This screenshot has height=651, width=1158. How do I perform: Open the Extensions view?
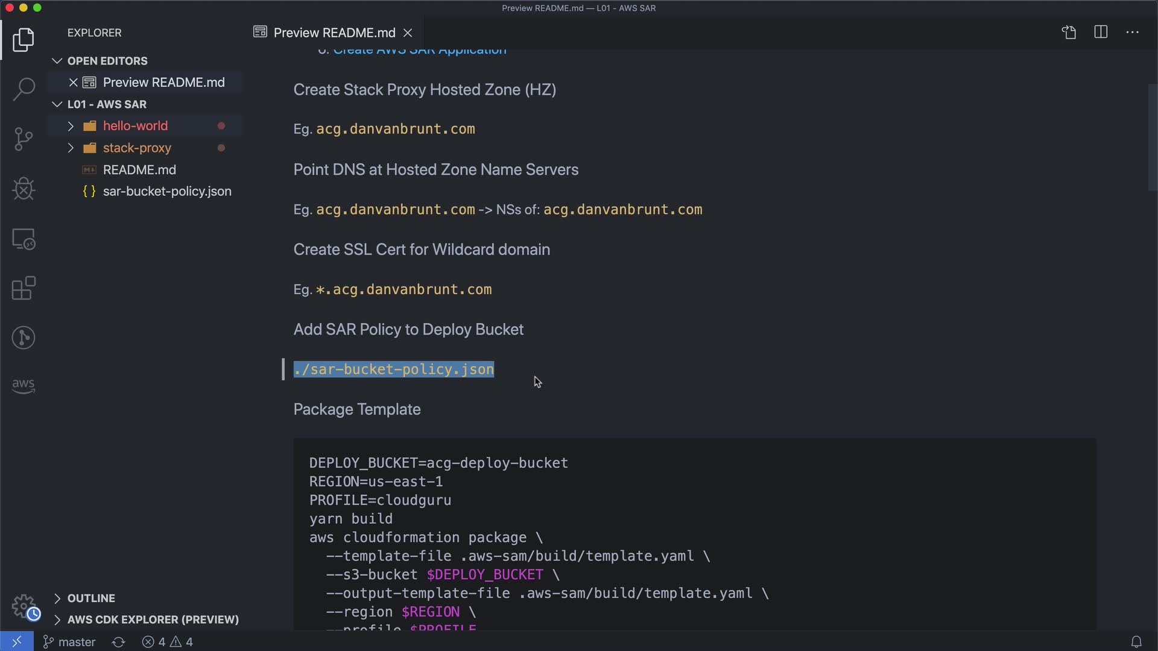click(x=24, y=288)
